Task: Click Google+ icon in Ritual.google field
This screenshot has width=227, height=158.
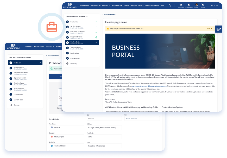Action: point(52,137)
